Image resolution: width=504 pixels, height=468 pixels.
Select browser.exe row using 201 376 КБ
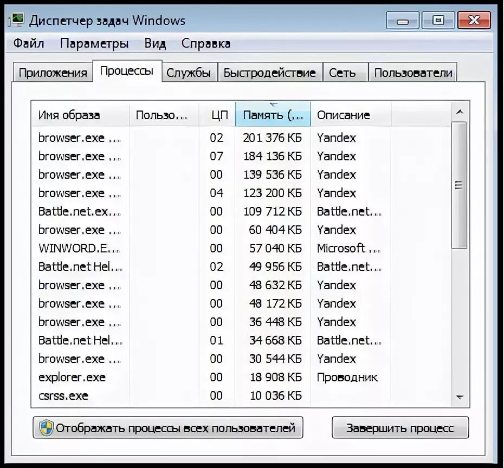pos(241,138)
